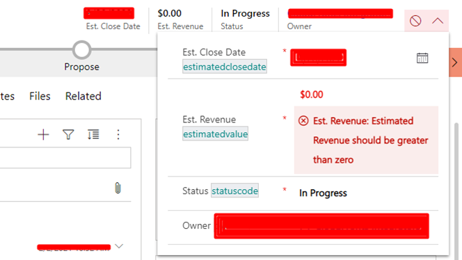
Task: Collapse the header flyout with up chevron
Action: [438, 21]
